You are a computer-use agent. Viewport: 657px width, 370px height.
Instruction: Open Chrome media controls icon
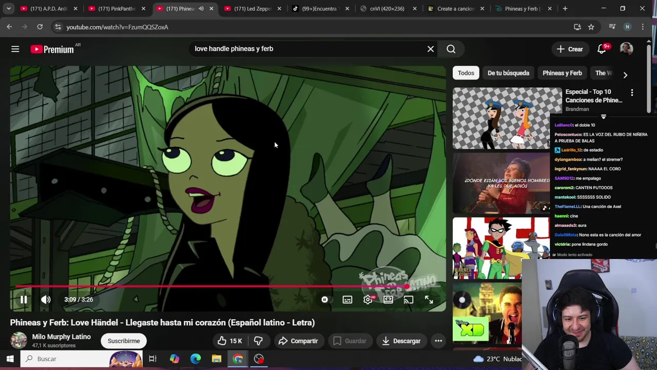pos(612,27)
